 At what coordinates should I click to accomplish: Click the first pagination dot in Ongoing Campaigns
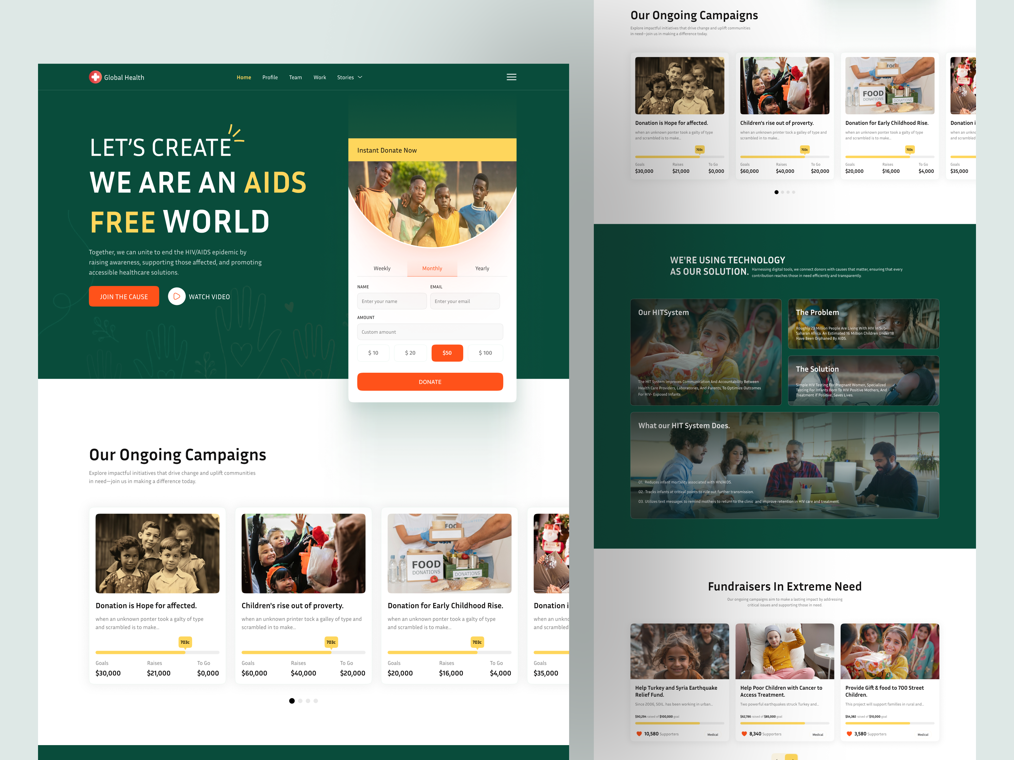click(x=292, y=700)
